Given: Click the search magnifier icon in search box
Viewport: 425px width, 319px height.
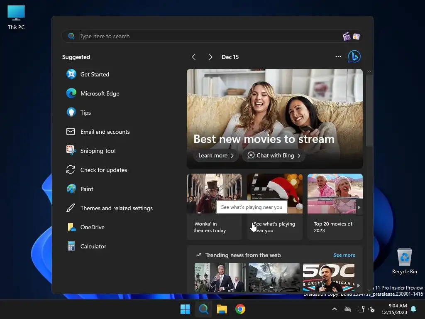Looking at the screenshot, I should point(71,36).
